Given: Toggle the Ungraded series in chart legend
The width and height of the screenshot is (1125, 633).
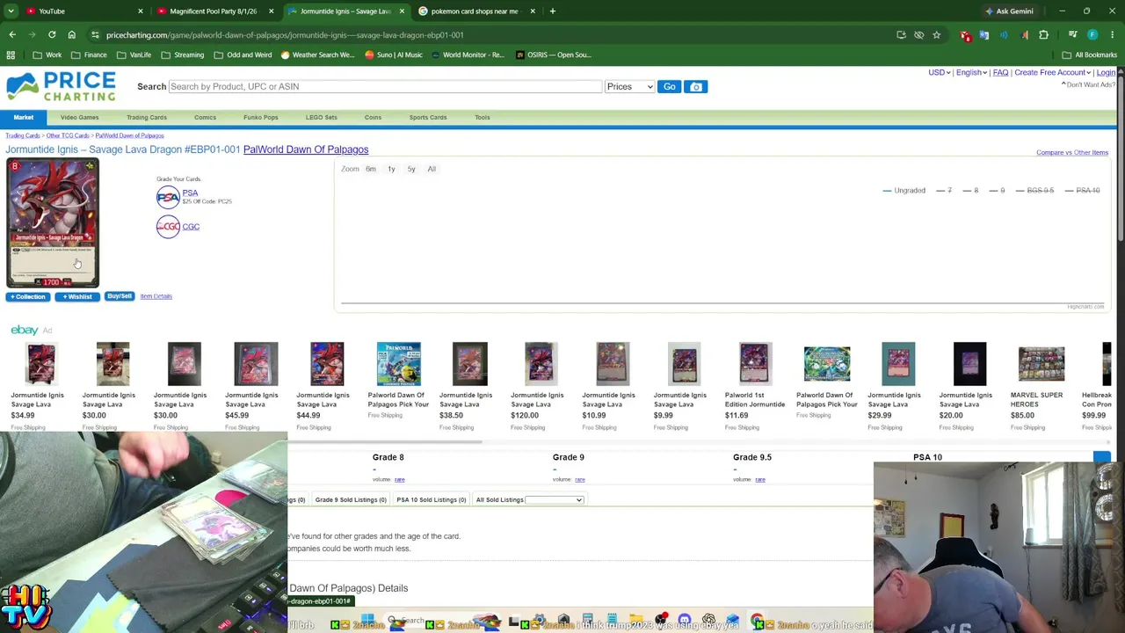Looking at the screenshot, I should coord(904,191).
